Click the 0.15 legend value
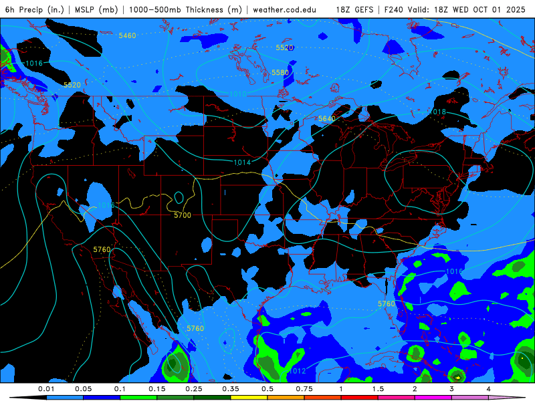 (x=157, y=389)
